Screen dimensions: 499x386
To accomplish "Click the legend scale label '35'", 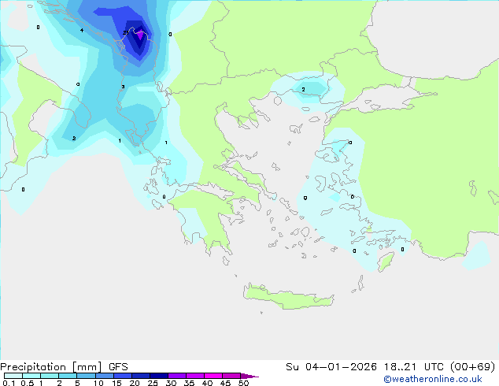I will (189, 383).
